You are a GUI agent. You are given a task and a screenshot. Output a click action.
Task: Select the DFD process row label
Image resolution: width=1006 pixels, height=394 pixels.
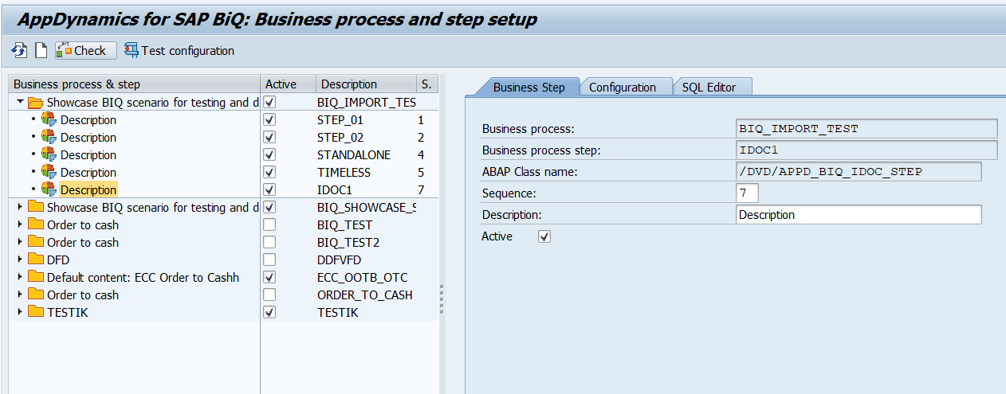[58, 260]
